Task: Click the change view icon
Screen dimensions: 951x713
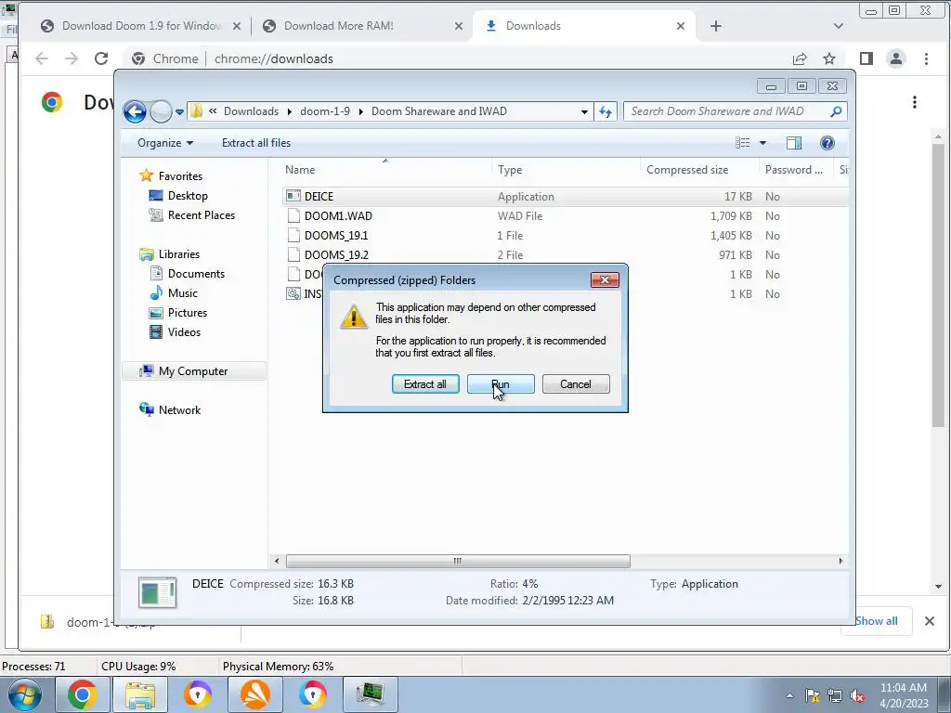Action: coord(742,142)
